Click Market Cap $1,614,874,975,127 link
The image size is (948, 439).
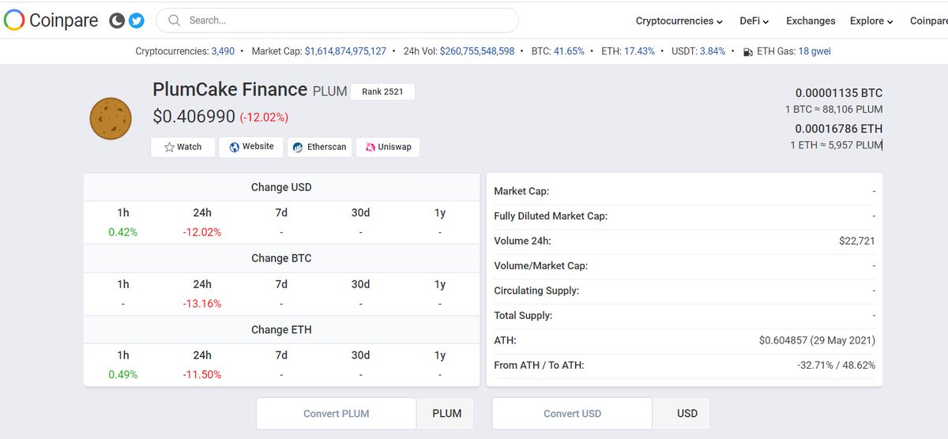tap(345, 51)
